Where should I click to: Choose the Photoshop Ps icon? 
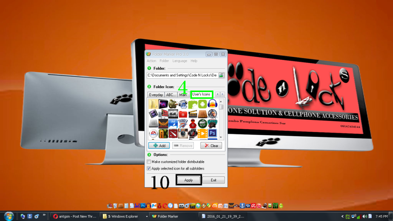pos(212,134)
